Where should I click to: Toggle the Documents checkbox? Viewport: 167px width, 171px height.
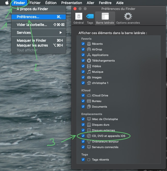(x=83, y=107)
